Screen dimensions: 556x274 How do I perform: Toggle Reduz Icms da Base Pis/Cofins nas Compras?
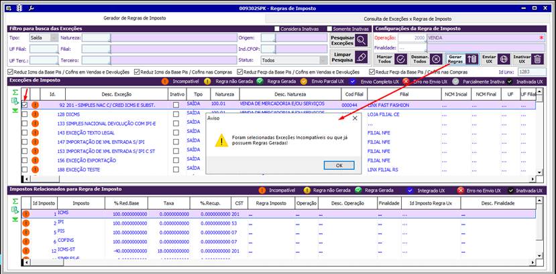[137, 72]
